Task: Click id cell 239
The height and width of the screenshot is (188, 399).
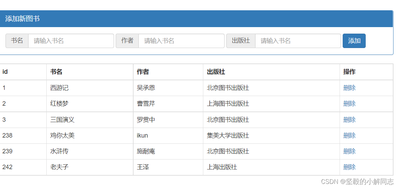Action: click(23, 151)
